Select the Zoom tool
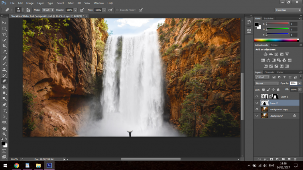Viewport: 303px width, 170px height. point(4,134)
